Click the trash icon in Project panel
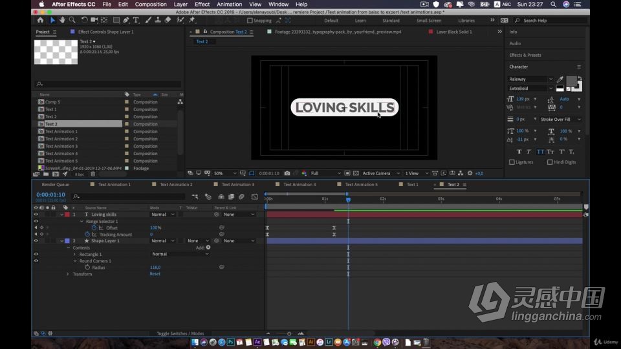621x349 pixels. click(x=93, y=174)
